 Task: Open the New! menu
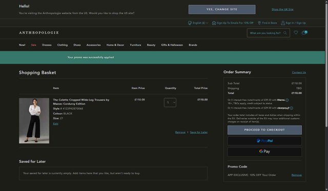pos(22,45)
